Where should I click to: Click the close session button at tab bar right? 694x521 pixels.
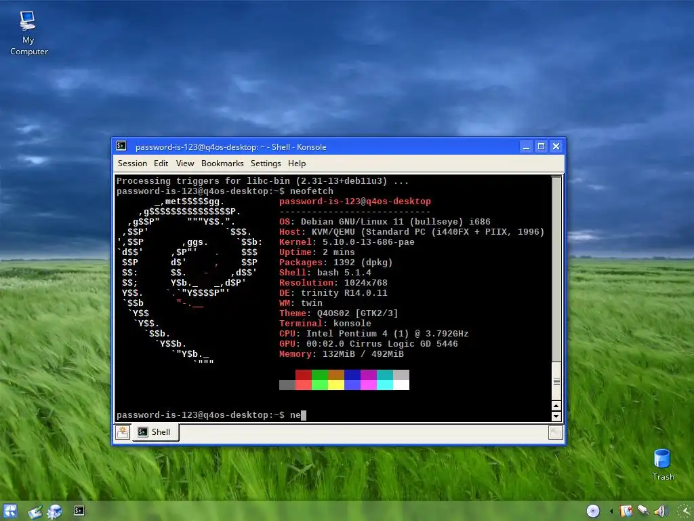click(x=556, y=432)
